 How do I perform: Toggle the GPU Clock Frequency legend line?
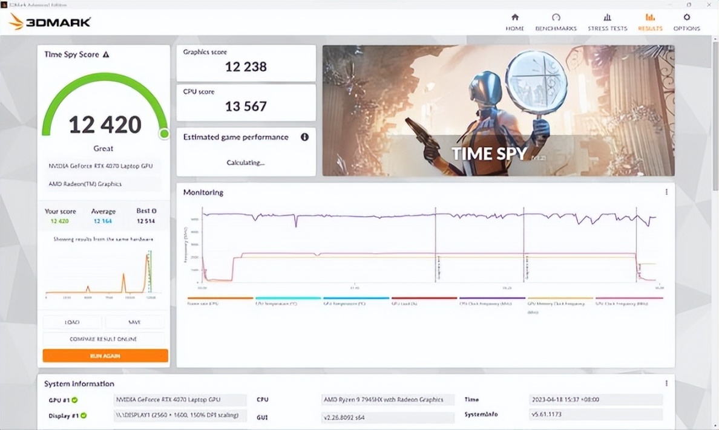[x=628, y=301]
